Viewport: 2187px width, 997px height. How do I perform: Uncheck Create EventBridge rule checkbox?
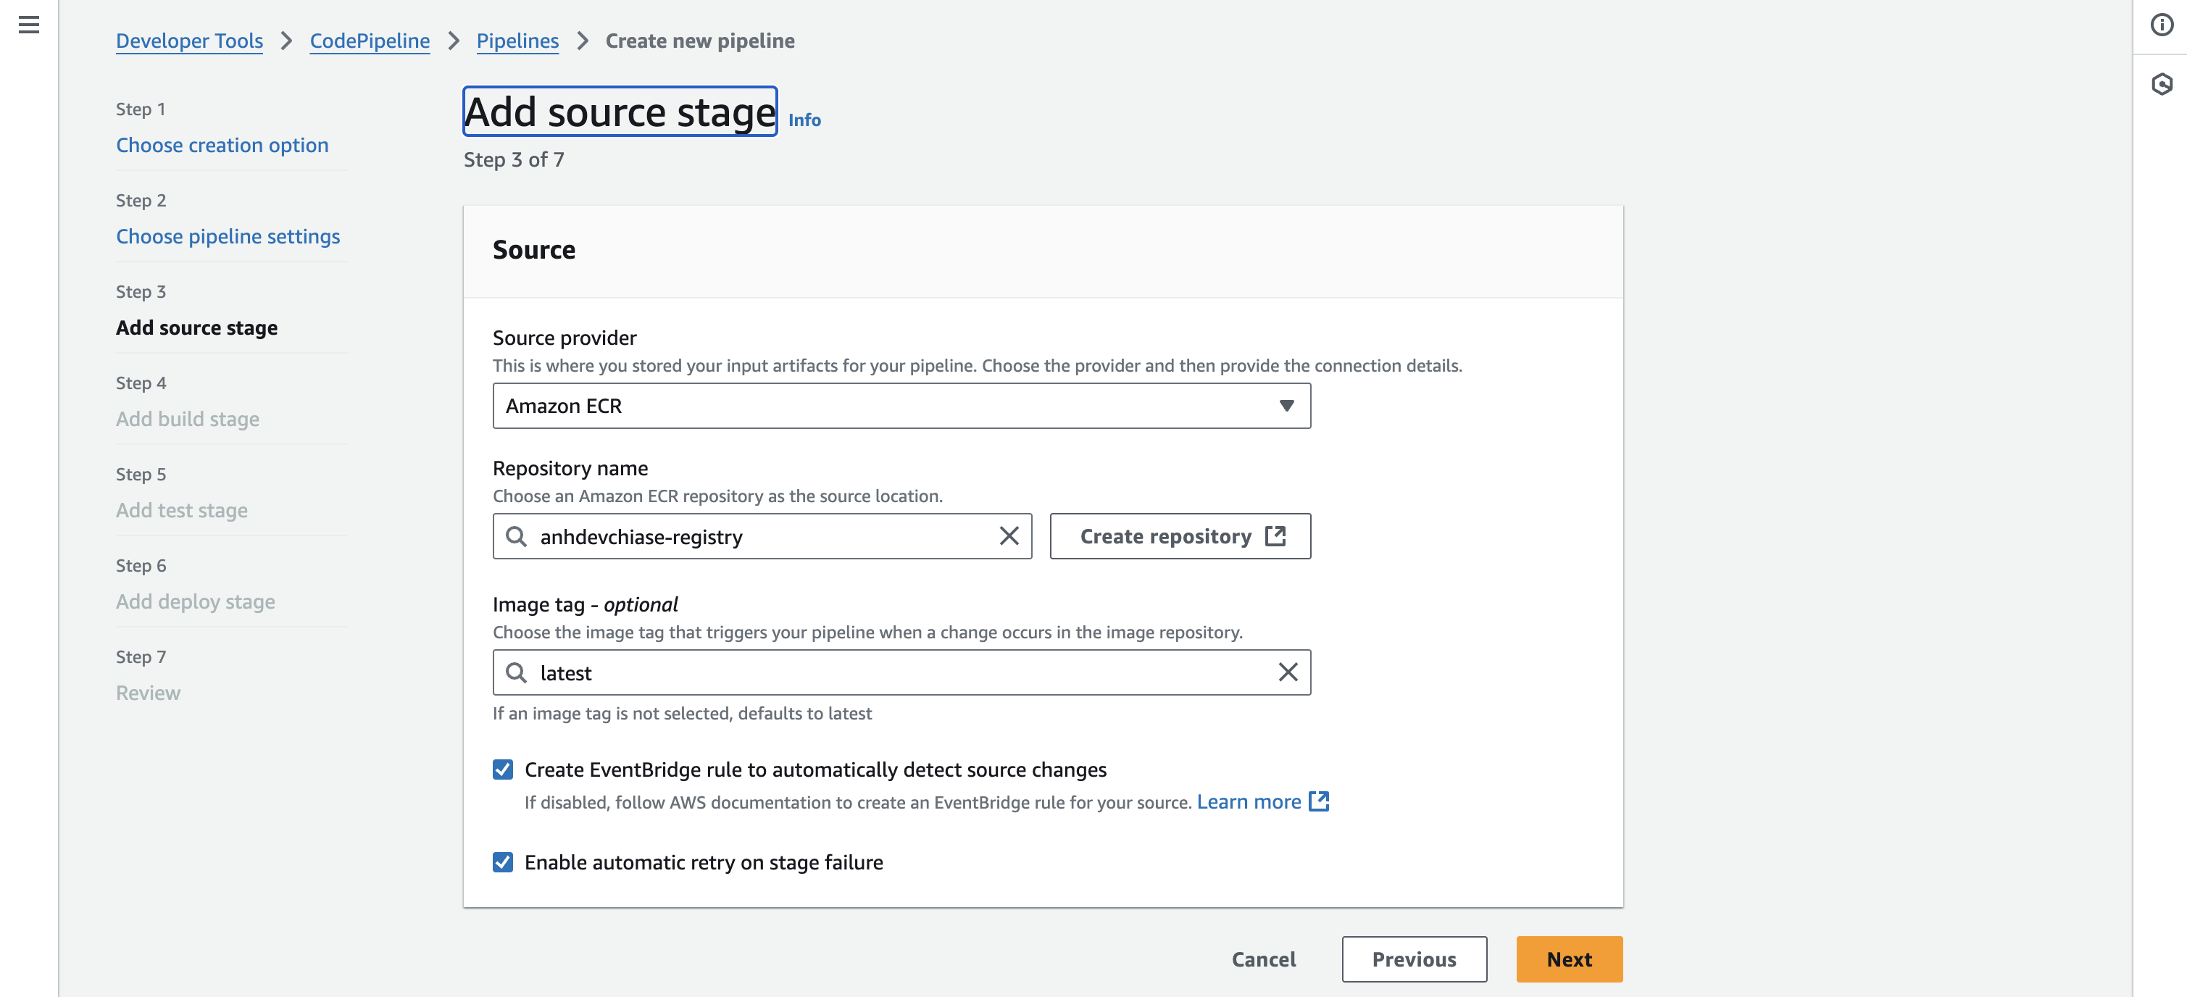point(503,769)
